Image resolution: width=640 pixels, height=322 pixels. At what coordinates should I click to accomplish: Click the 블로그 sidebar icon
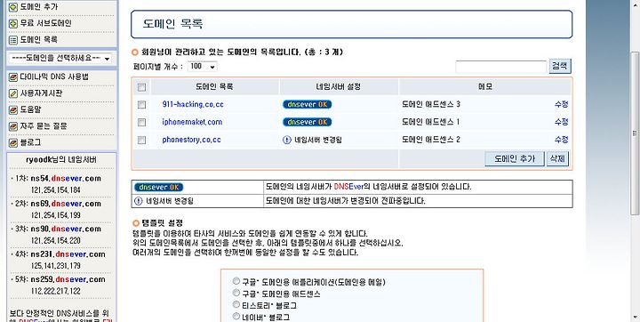pos(13,142)
